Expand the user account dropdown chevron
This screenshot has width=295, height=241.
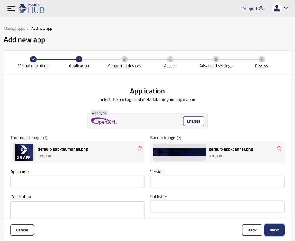[x=286, y=8]
